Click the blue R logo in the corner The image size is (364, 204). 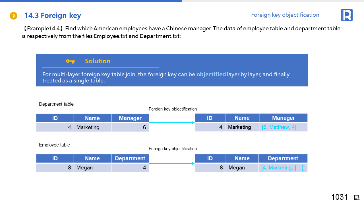(347, 15)
